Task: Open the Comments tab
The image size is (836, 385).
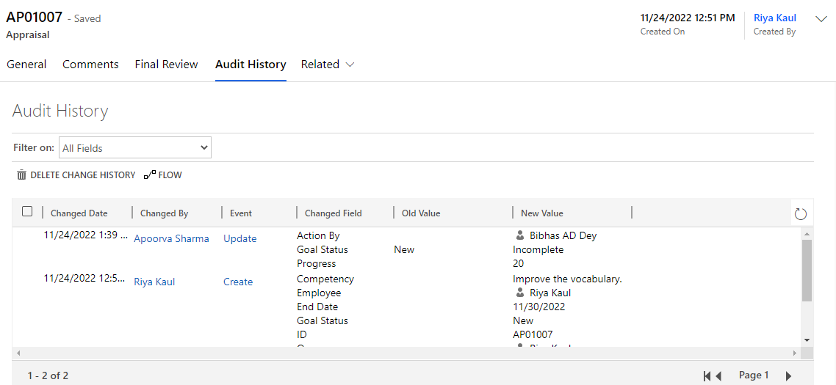Action: [x=90, y=65]
